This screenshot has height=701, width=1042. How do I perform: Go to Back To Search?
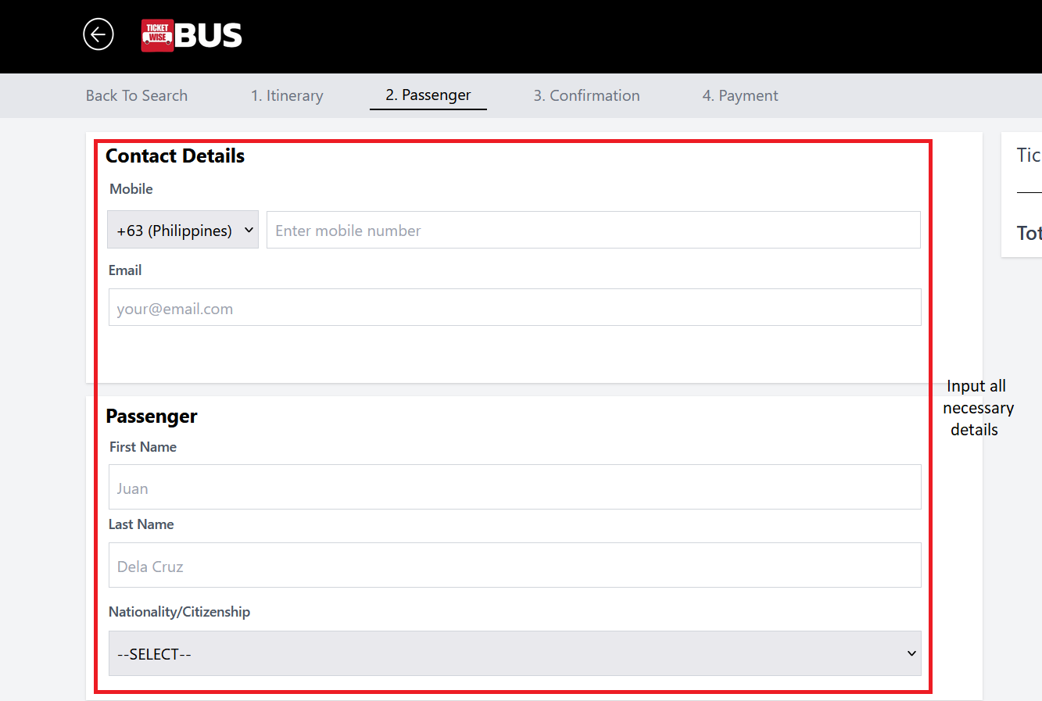point(137,95)
